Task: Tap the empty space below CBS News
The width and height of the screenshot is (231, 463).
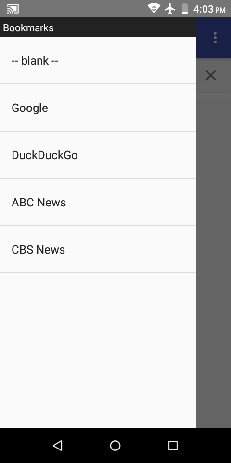Action: pos(98,351)
